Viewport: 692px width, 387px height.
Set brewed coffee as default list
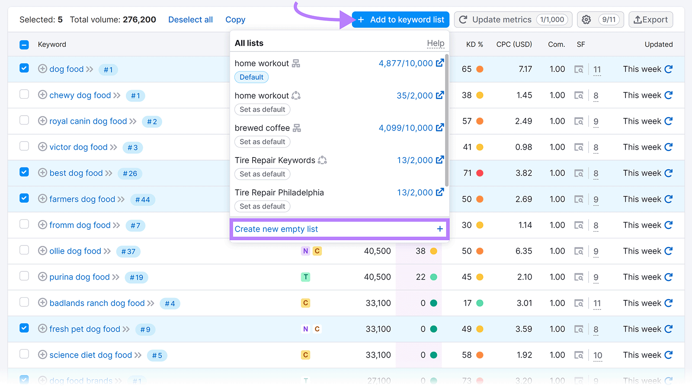tap(262, 142)
